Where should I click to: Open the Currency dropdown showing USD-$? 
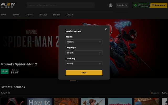(x=84, y=64)
